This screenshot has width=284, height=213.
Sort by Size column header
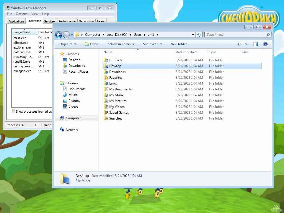pyautogui.click(x=252, y=52)
